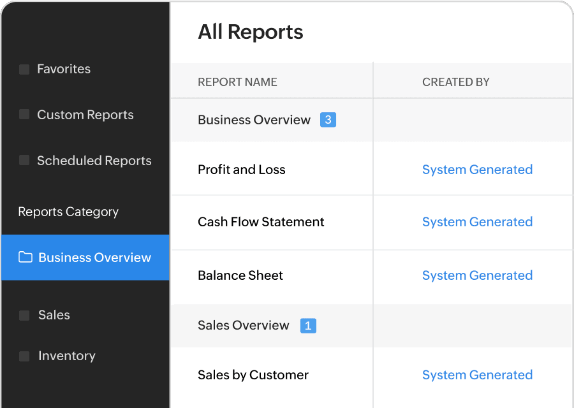Open the Balance Sheet report

coord(240,275)
